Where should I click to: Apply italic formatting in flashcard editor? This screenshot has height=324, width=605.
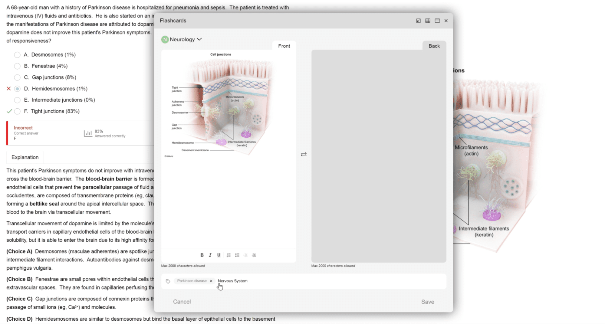coord(210,255)
